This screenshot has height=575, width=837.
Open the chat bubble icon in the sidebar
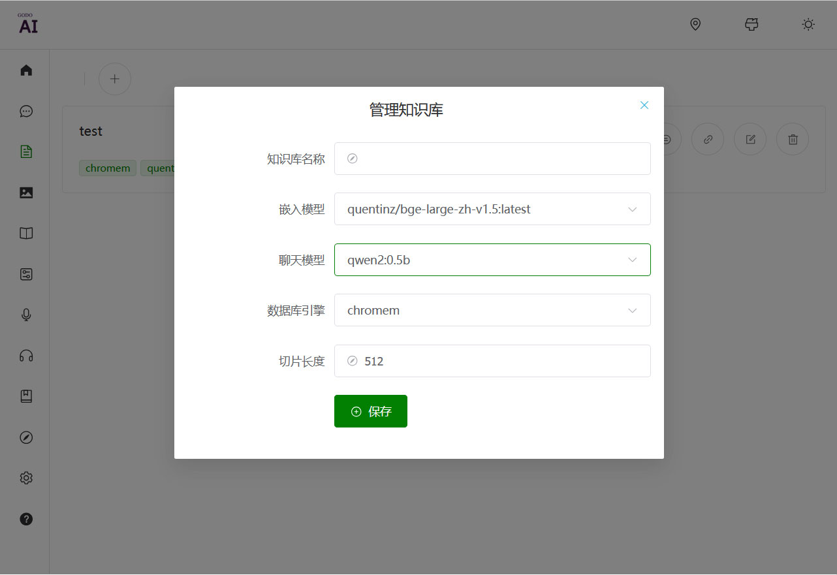(x=26, y=111)
